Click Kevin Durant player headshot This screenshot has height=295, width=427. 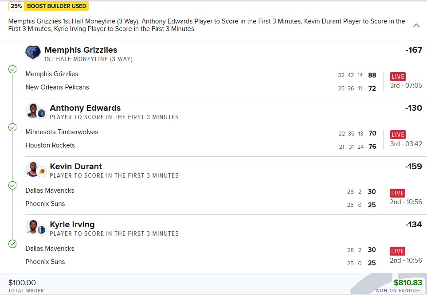click(x=33, y=169)
